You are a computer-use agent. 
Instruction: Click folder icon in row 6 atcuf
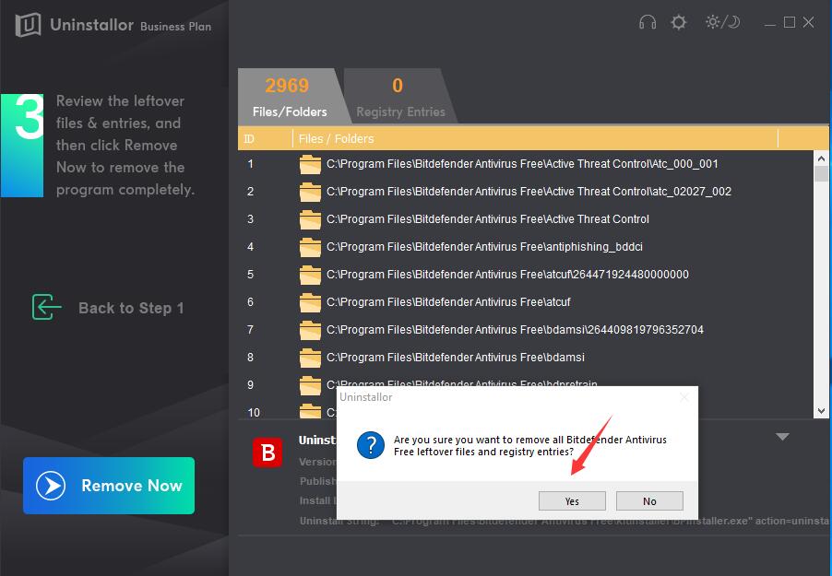[x=310, y=302]
